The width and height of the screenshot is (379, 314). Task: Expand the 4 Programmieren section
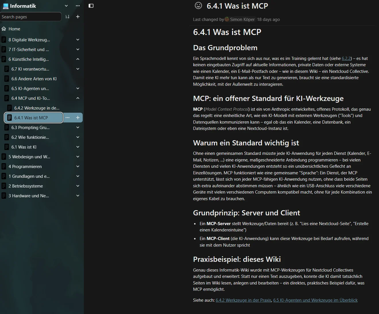click(78, 167)
